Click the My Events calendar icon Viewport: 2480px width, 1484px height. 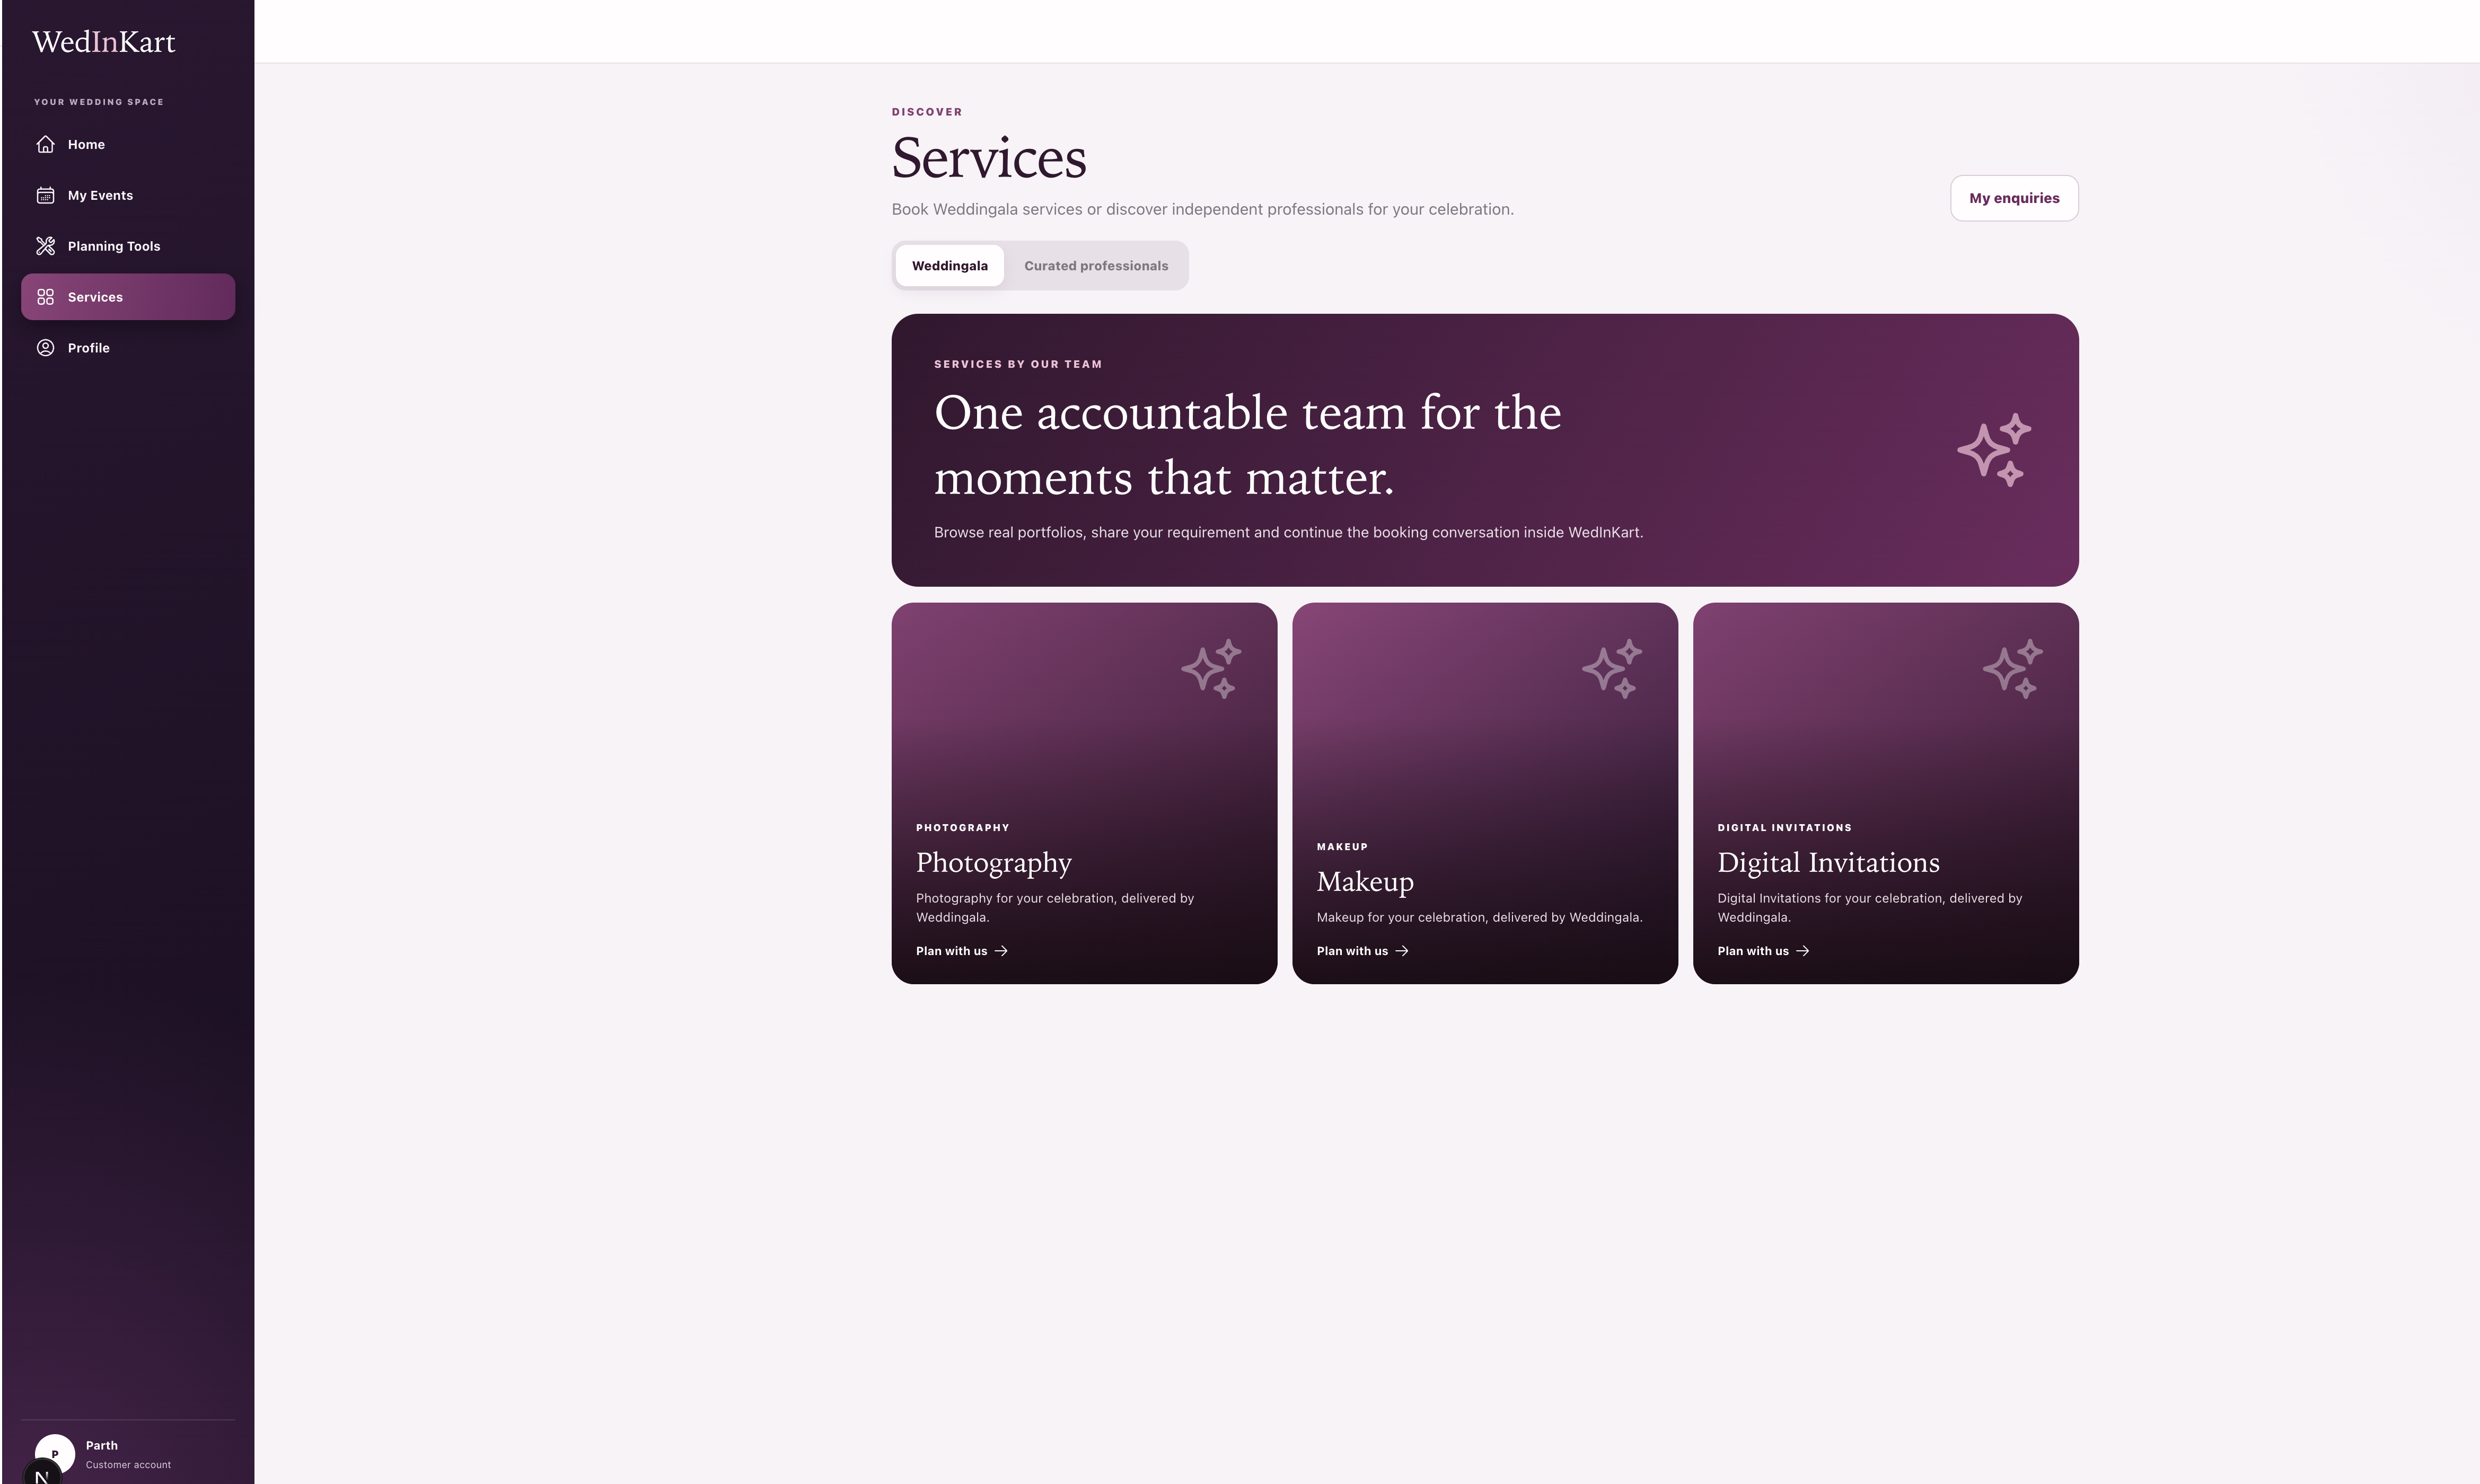pyautogui.click(x=45, y=195)
